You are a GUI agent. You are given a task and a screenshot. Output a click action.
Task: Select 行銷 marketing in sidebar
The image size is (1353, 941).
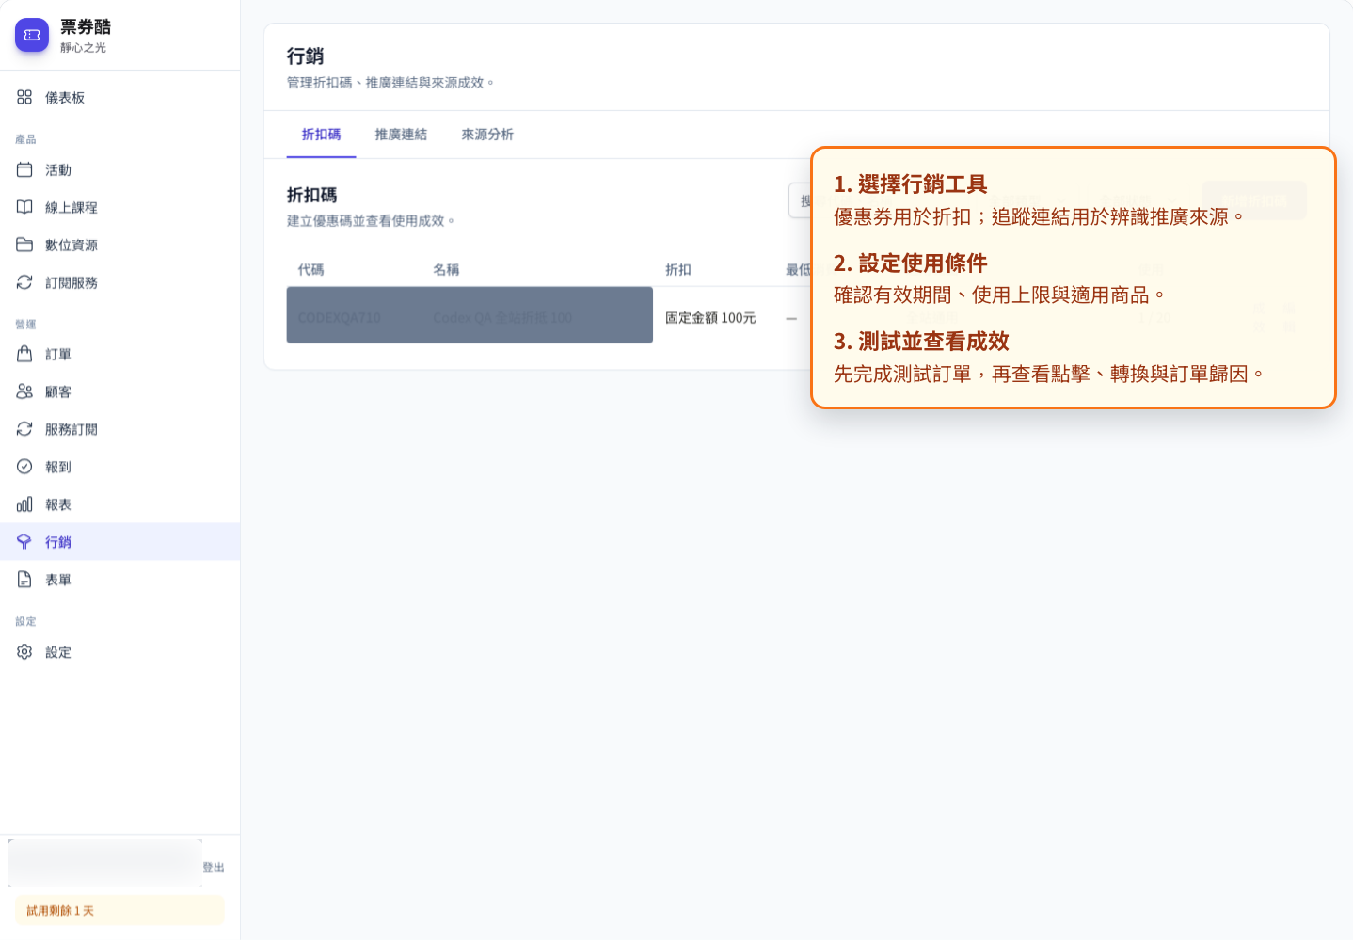point(119,542)
